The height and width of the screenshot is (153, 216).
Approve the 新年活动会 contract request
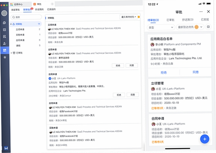coord(132,65)
